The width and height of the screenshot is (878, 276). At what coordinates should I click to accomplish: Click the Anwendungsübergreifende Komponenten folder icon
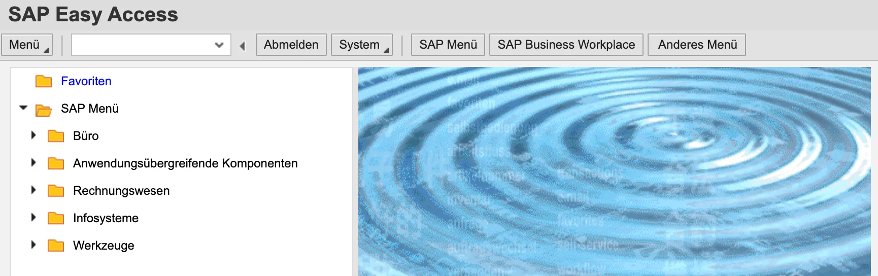[x=56, y=163]
